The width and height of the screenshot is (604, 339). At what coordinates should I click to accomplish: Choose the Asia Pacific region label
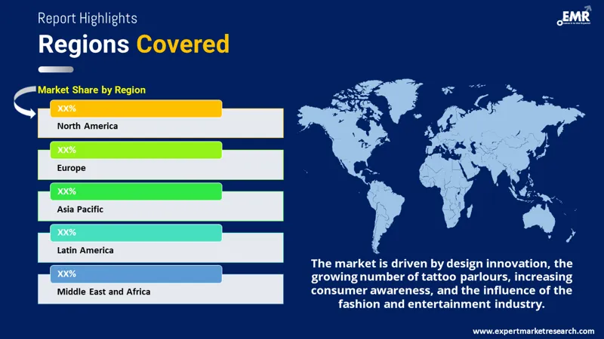[80, 209]
